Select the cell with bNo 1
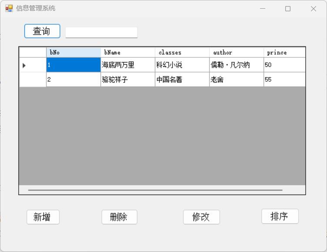 (73, 65)
